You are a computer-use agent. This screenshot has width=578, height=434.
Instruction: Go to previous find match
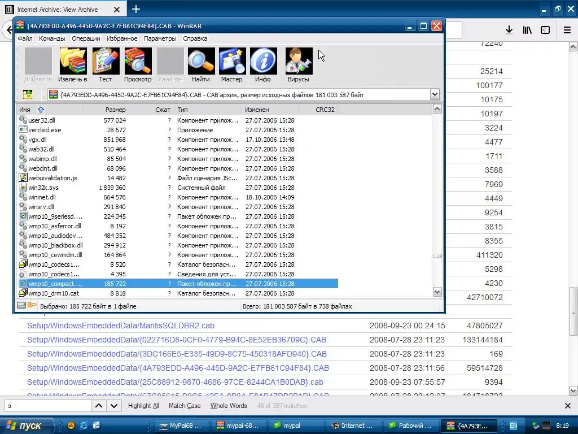pos(99,406)
